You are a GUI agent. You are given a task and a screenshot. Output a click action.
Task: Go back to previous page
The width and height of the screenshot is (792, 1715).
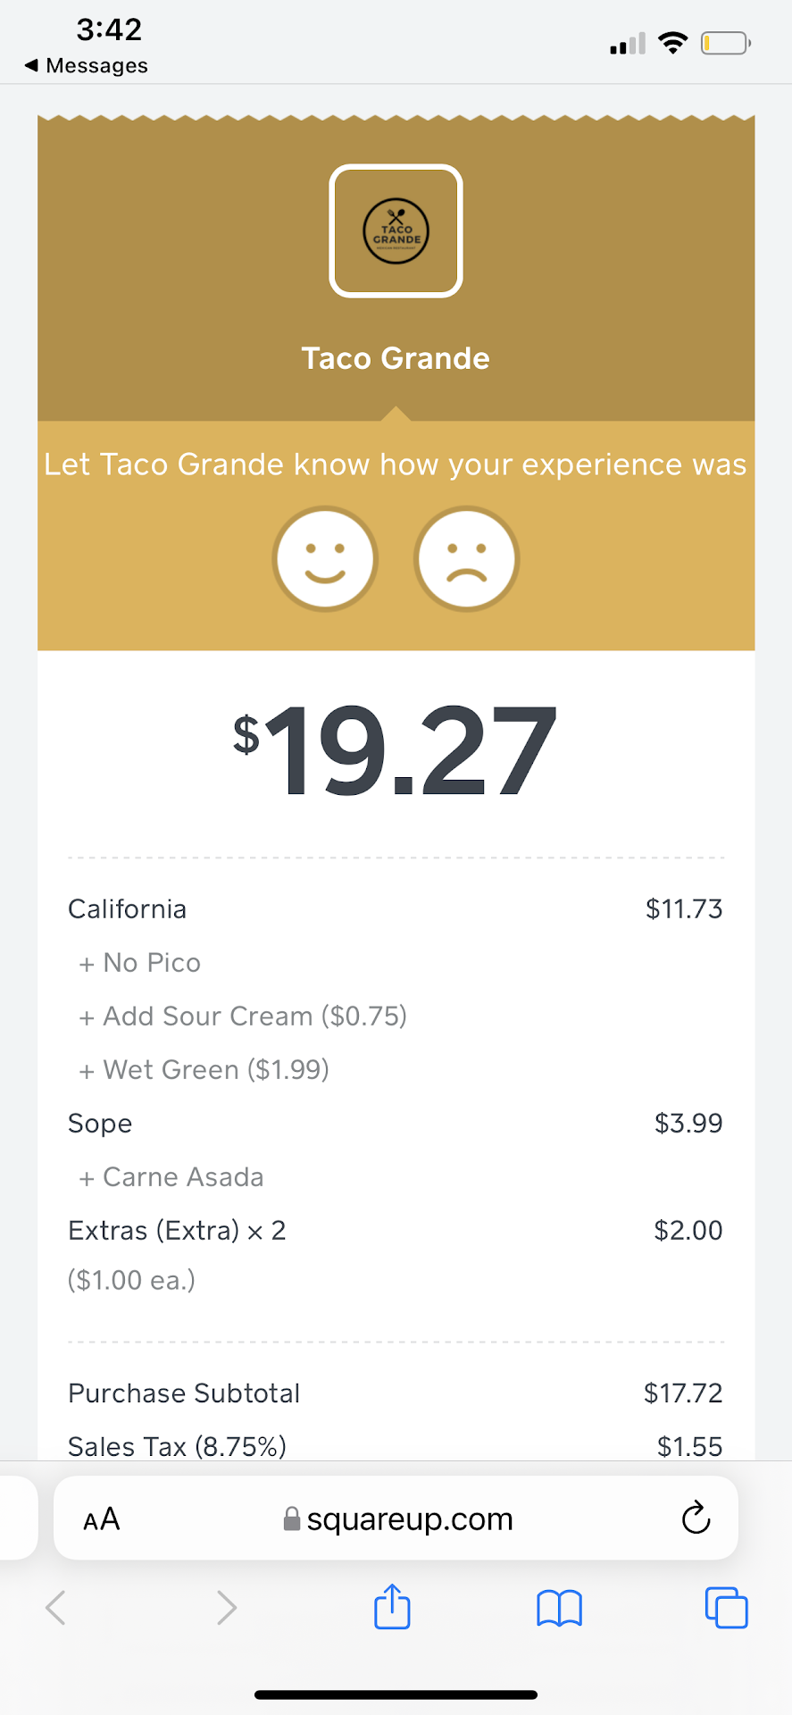[x=55, y=1608]
